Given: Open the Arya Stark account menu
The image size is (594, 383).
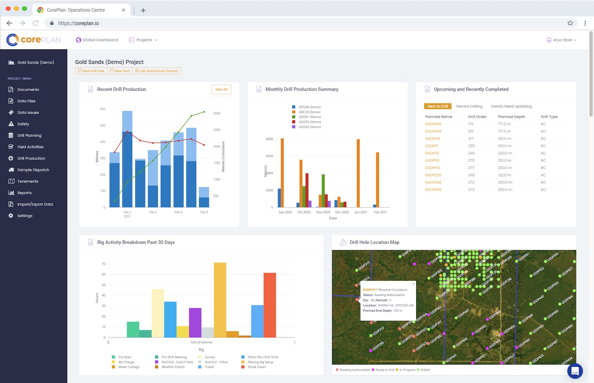Looking at the screenshot, I should point(561,40).
